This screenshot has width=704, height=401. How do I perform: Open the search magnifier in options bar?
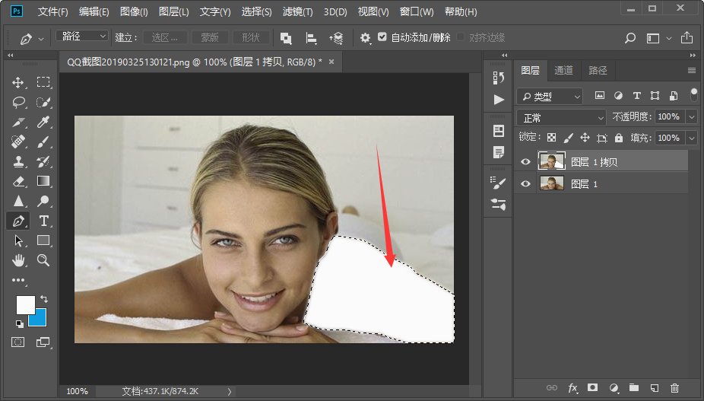(630, 38)
